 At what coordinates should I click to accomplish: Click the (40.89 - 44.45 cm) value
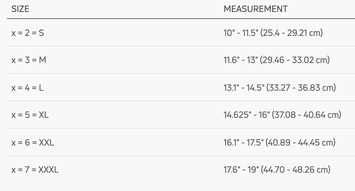(301, 142)
